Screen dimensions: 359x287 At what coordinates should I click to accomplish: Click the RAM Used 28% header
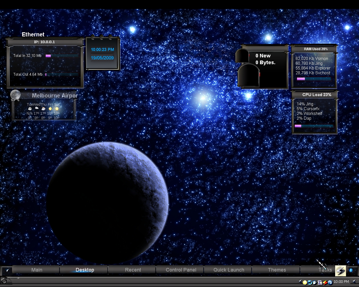pyautogui.click(x=316, y=49)
